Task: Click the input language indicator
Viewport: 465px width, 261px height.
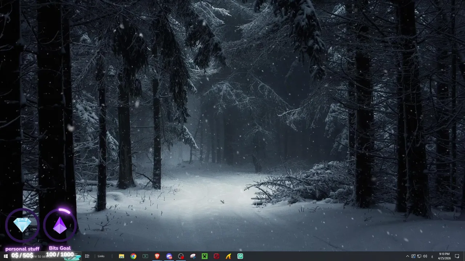Action: (432, 256)
